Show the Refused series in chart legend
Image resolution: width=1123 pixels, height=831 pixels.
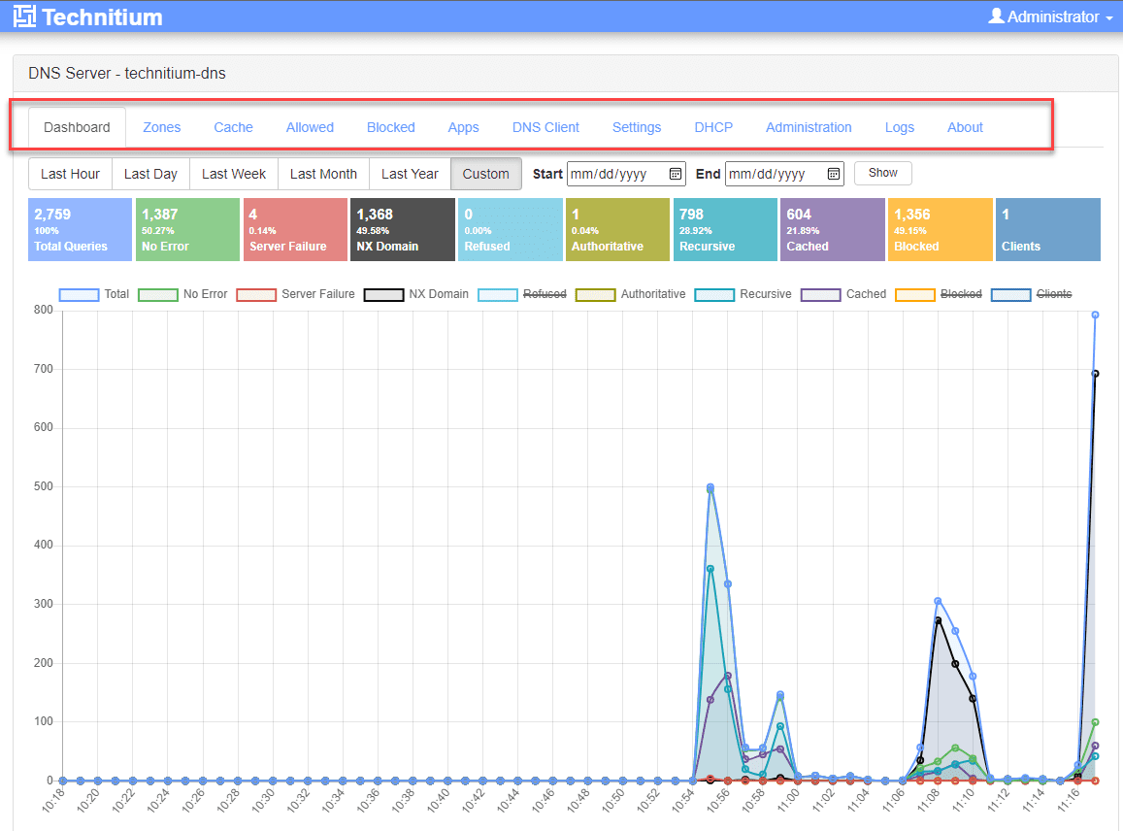pyautogui.click(x=543, y=294)
